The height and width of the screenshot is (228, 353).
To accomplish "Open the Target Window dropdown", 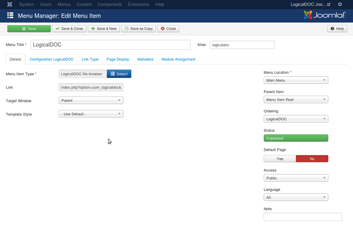I will [x=91, y=100].
